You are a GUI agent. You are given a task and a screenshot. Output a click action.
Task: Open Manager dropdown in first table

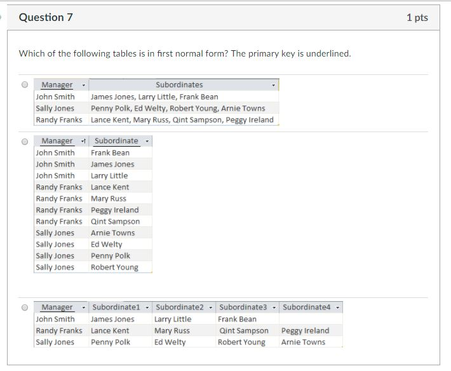(83, 85)
